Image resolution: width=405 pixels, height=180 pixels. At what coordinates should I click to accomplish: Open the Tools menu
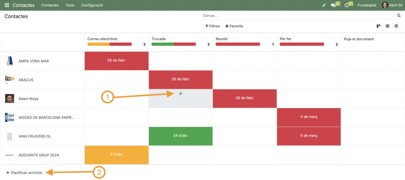(x=70, y=5)
